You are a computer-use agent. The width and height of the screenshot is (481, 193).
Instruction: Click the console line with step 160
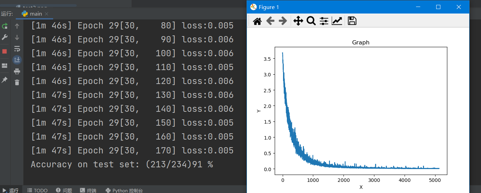point(132,137)
